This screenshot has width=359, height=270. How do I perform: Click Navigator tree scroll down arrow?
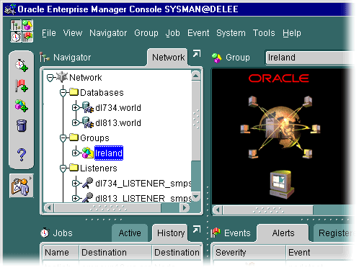pos(196,197)
